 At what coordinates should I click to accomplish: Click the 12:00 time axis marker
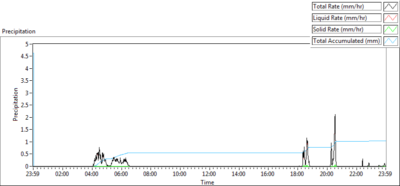pos(209,175)
